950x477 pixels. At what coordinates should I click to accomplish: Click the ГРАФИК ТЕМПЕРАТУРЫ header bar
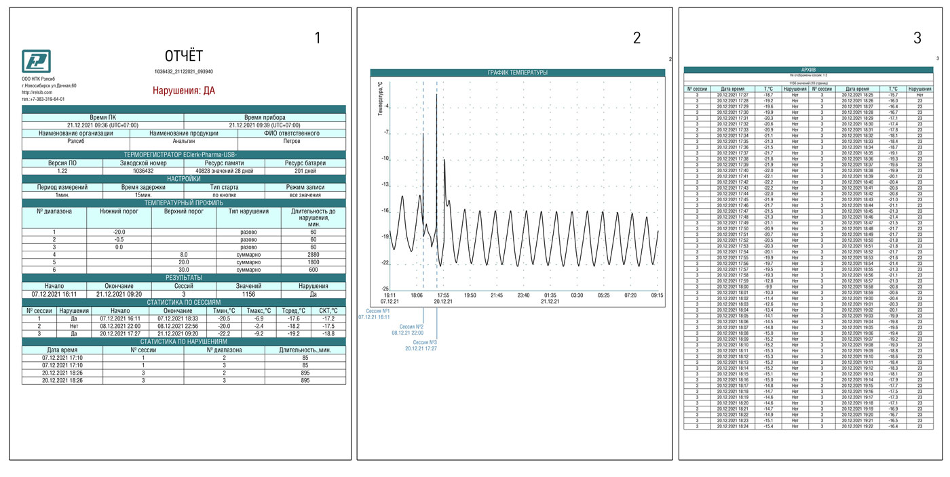click(x=518, y=72)
